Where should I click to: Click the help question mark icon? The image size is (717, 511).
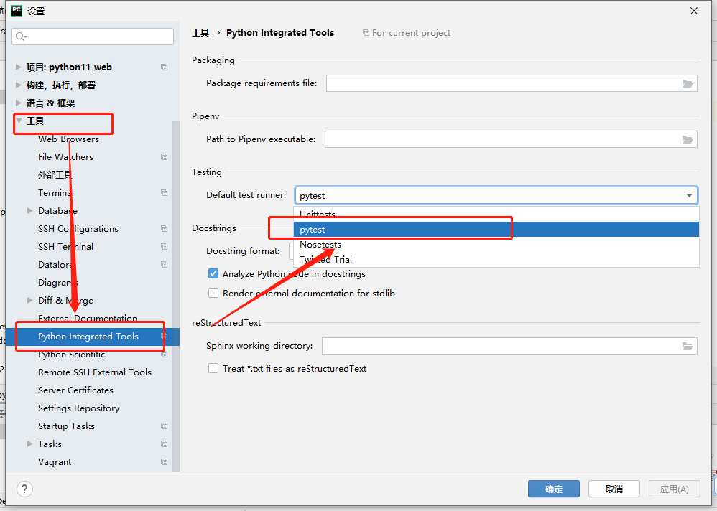coord(25,489)
